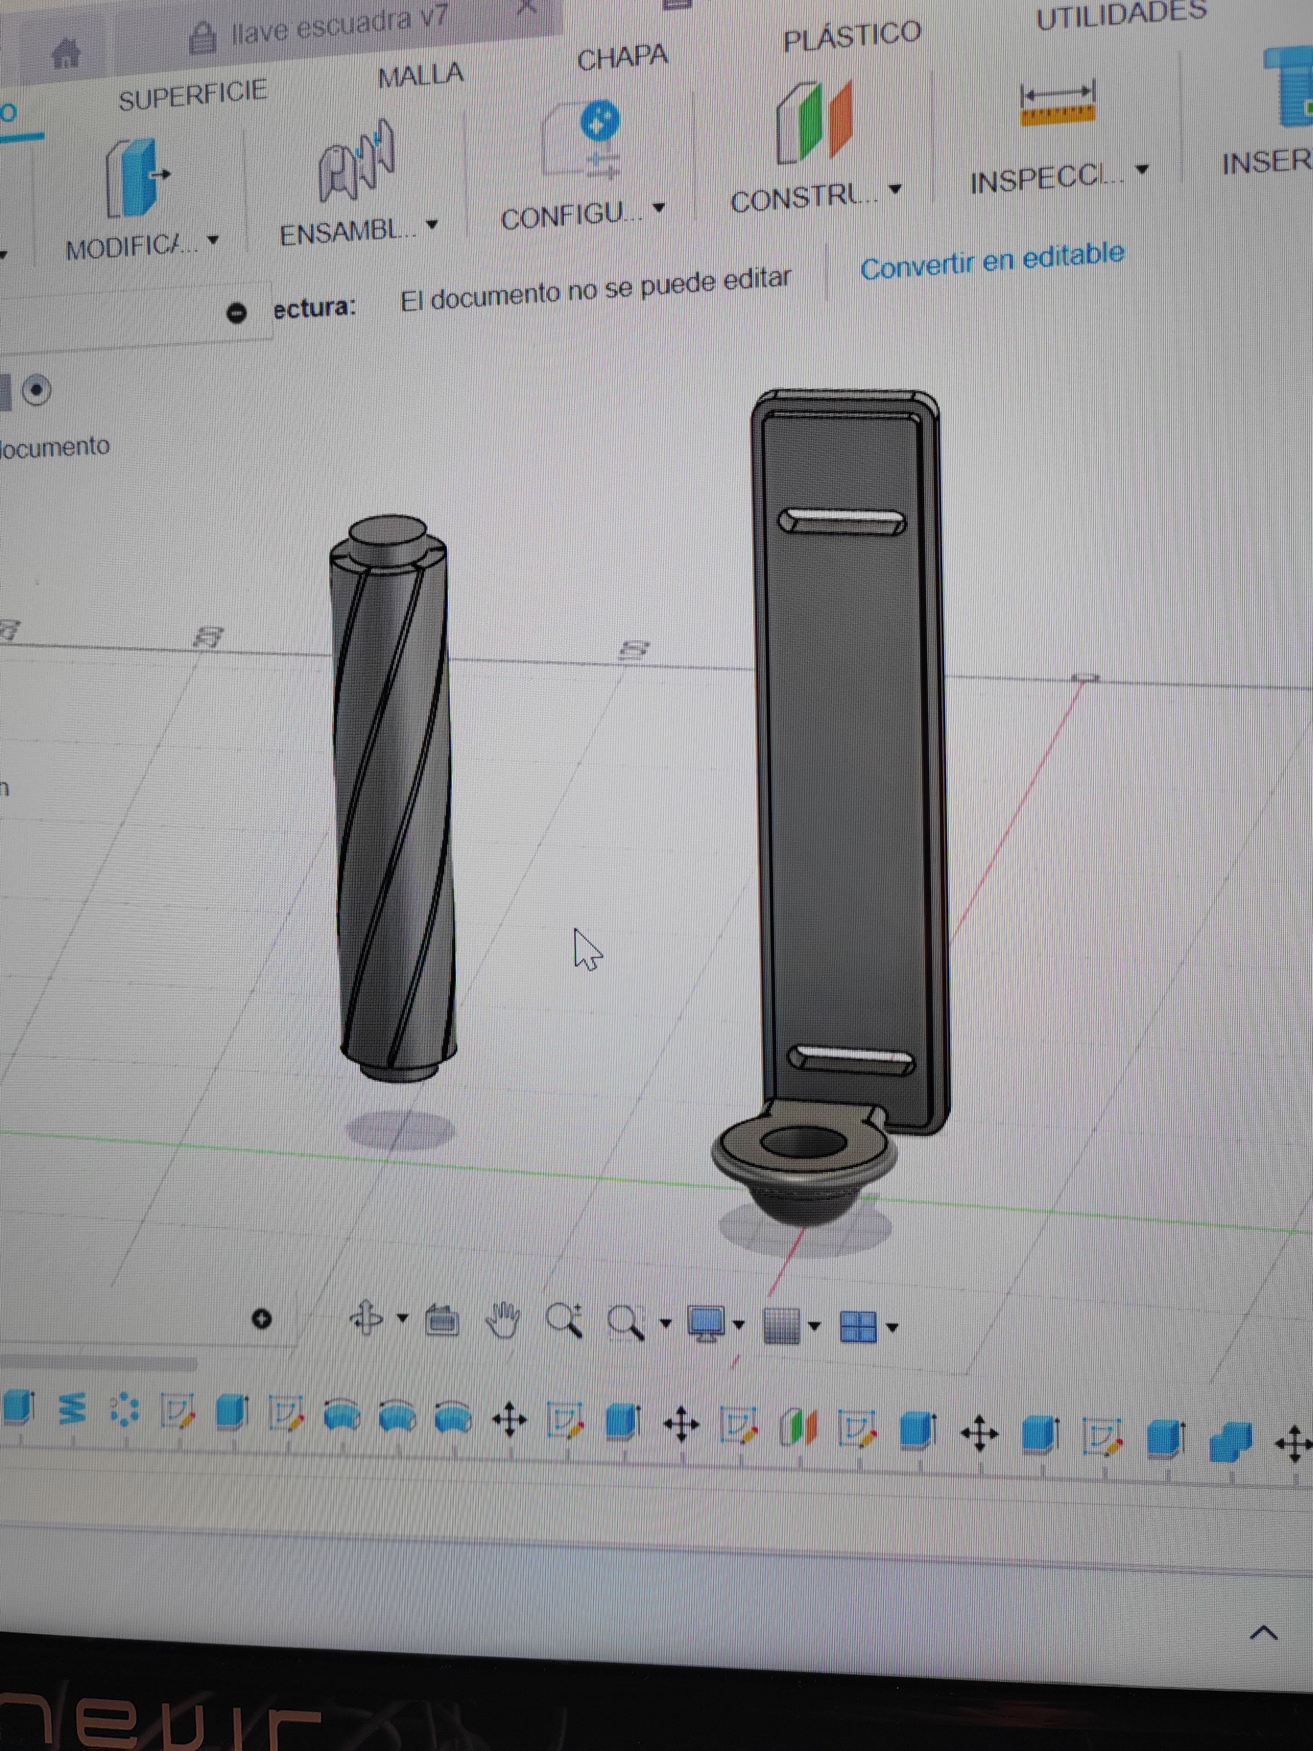Click the browser panel horizontal scrollbar

[x=98, y=1364]
